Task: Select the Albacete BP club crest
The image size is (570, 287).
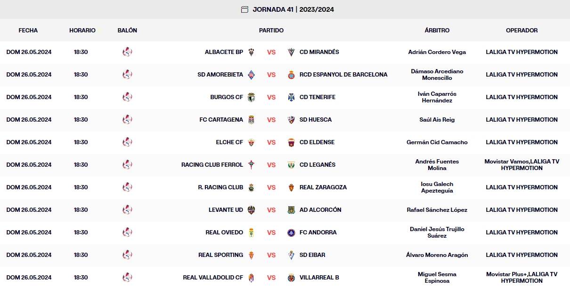Action: pyautogui.click(x=252, y=52)
